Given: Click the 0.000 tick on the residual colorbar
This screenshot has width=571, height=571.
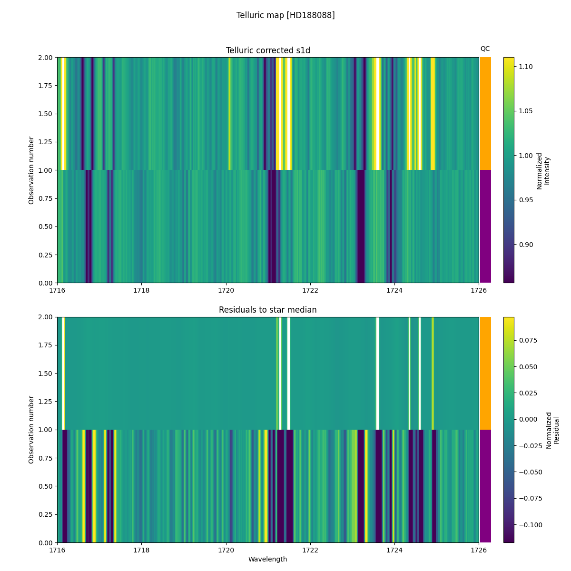Looking at the screenshot, I should tap(527, 419).
